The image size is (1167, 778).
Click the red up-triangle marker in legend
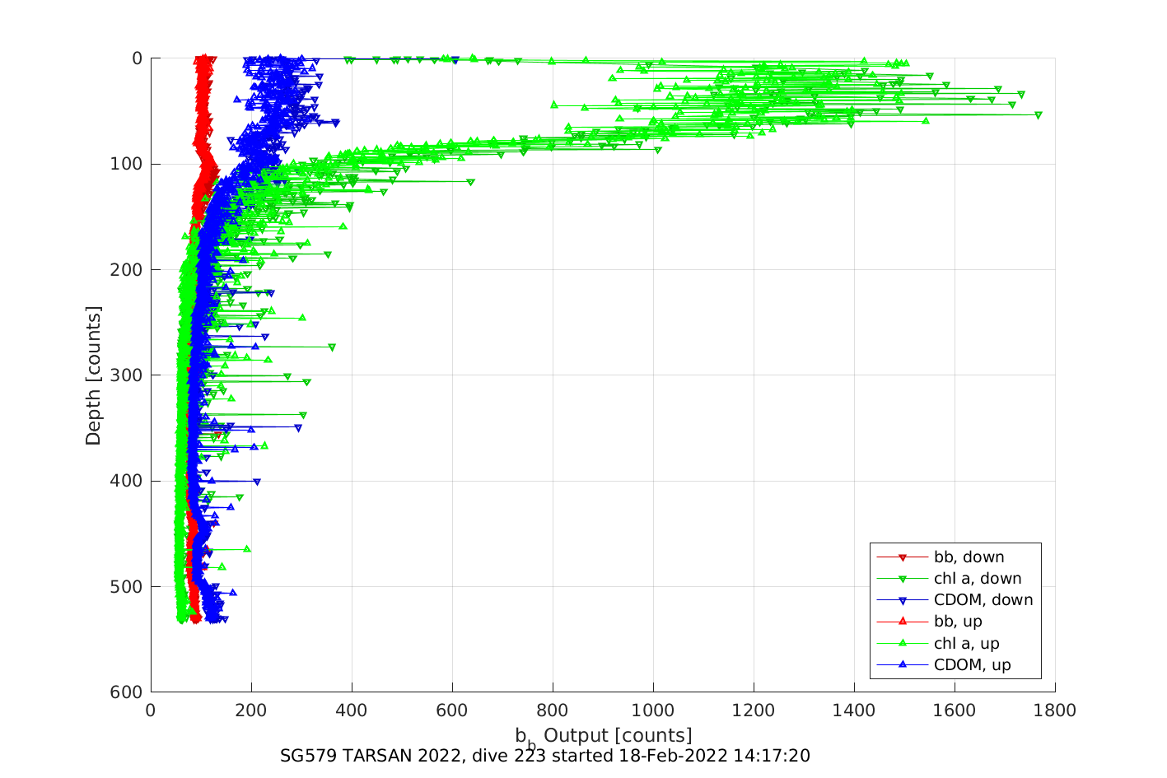(x=902, y=622)
